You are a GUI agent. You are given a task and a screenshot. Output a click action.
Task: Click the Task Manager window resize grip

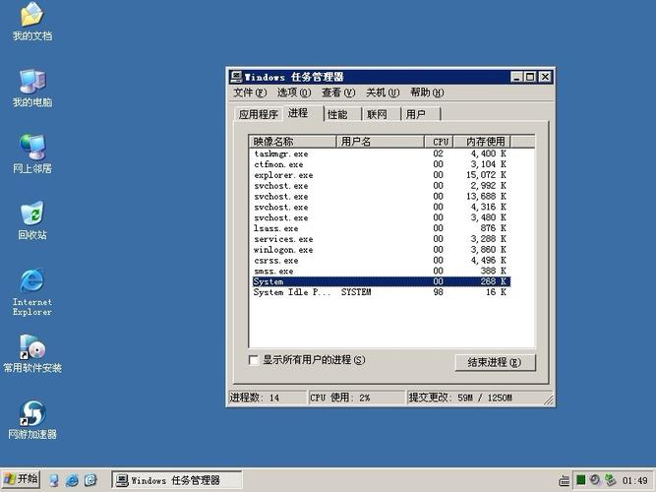point(549,400)
